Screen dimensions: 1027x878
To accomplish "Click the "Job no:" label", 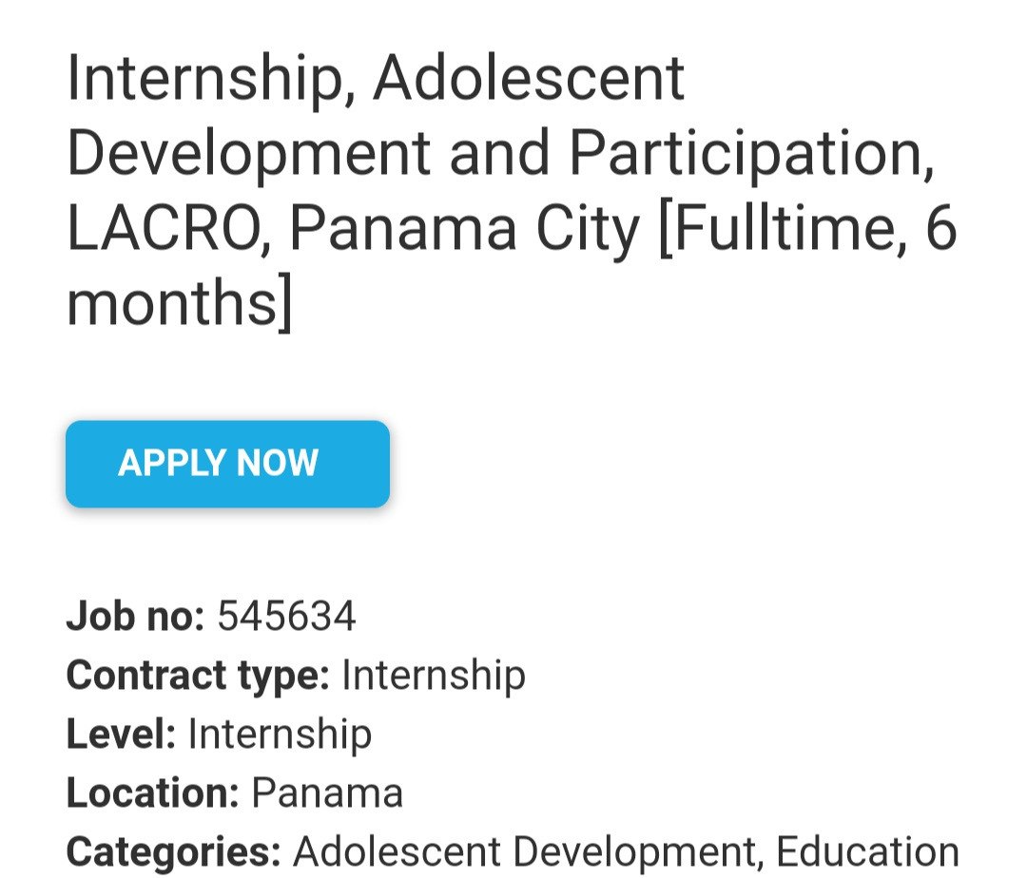I will click(x=135, y=617).
